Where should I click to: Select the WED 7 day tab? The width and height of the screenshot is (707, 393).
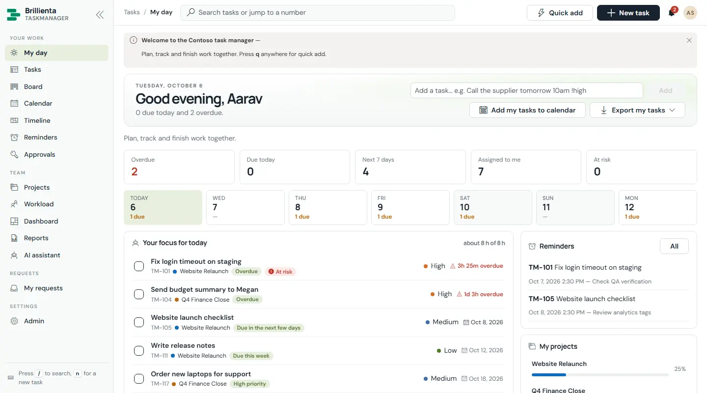tap(245, 207)
